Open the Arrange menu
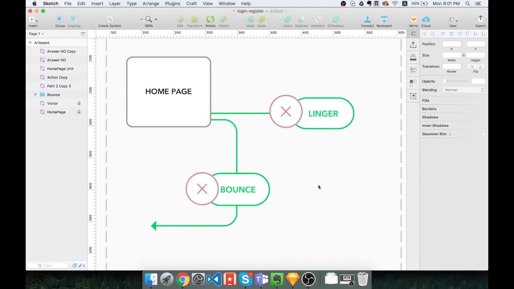This screenshot has height=289, width=514. pos(151,4)
